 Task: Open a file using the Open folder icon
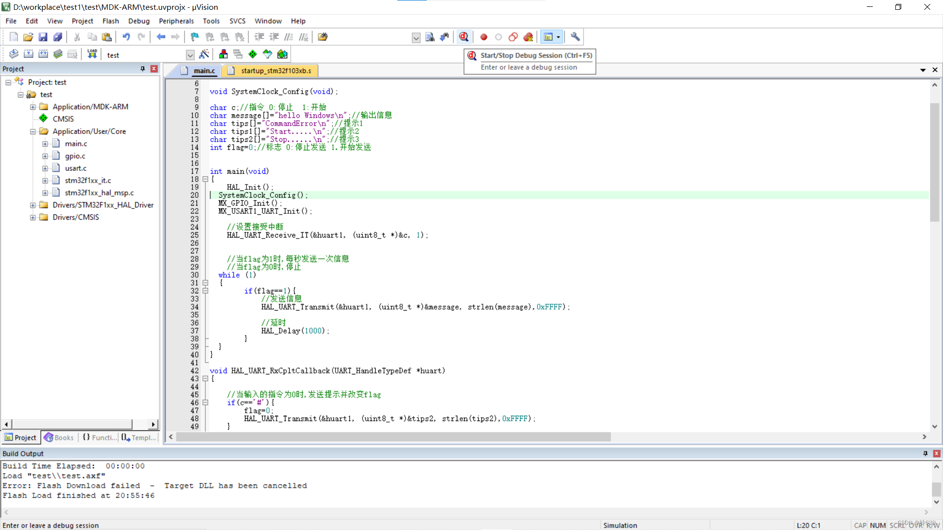click(28, 37)
